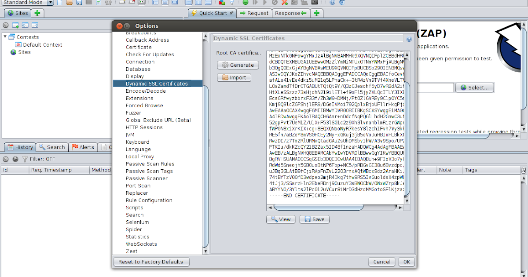Click the View certificate button

(x=281, y=219)
